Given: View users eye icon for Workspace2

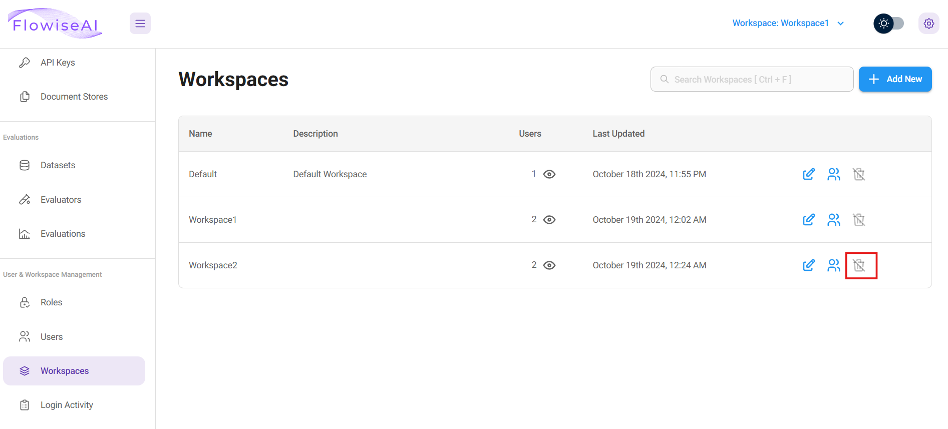Looking at the screenshot, I should click(549, 265).
